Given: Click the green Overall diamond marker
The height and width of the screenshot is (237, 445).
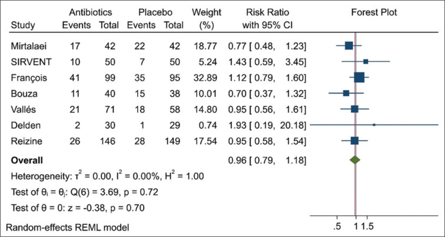Looking at the screenshot, I should coord(354,159).
